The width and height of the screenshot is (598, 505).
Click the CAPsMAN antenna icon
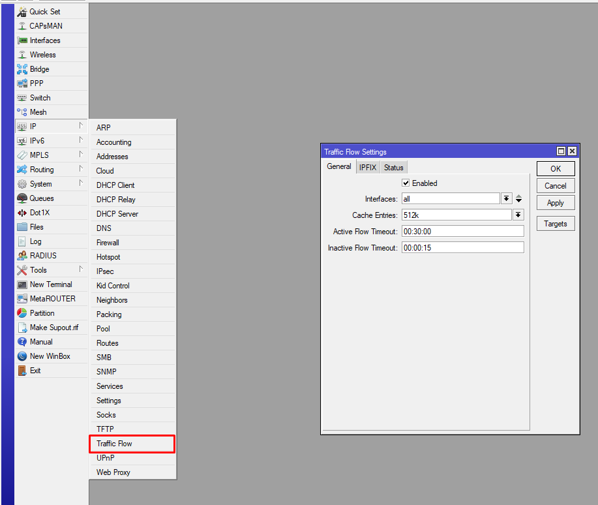pos(22,26)
